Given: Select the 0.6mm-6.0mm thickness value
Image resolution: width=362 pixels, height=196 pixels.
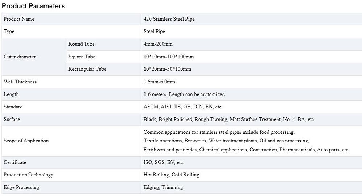Looking at the screenshot, I should 159,82.
